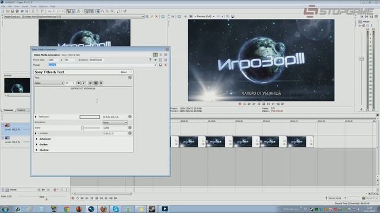Click the Location value field
380x213 pixels.
click(115, 133)
